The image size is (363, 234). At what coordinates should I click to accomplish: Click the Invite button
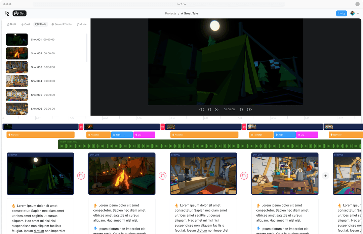pyautogui.click(x=341, y=13)
